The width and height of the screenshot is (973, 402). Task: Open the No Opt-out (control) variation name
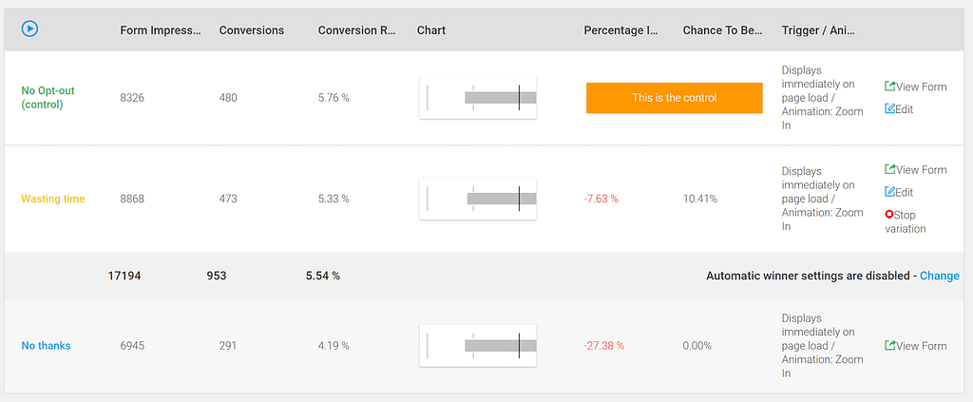click(x=48, y=98)
